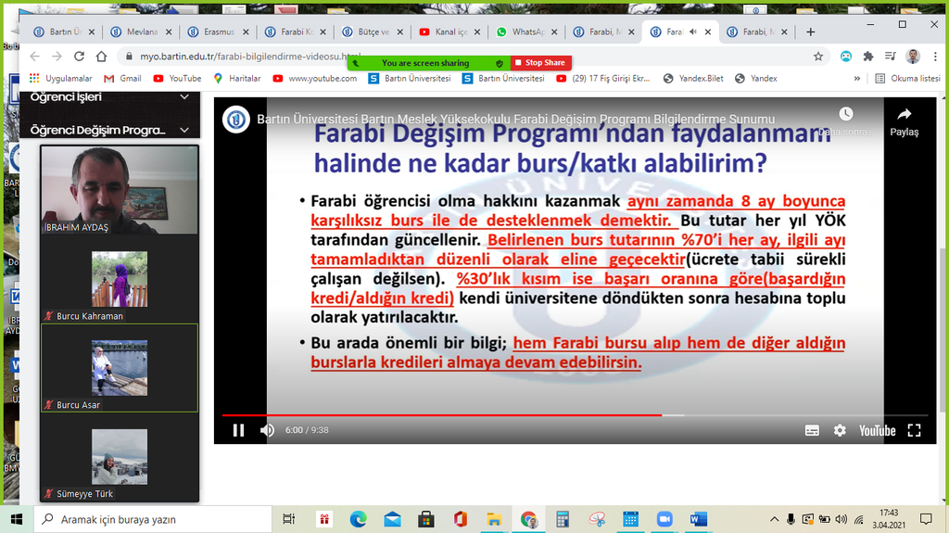Pause the video playback

[x=238, y=430]
